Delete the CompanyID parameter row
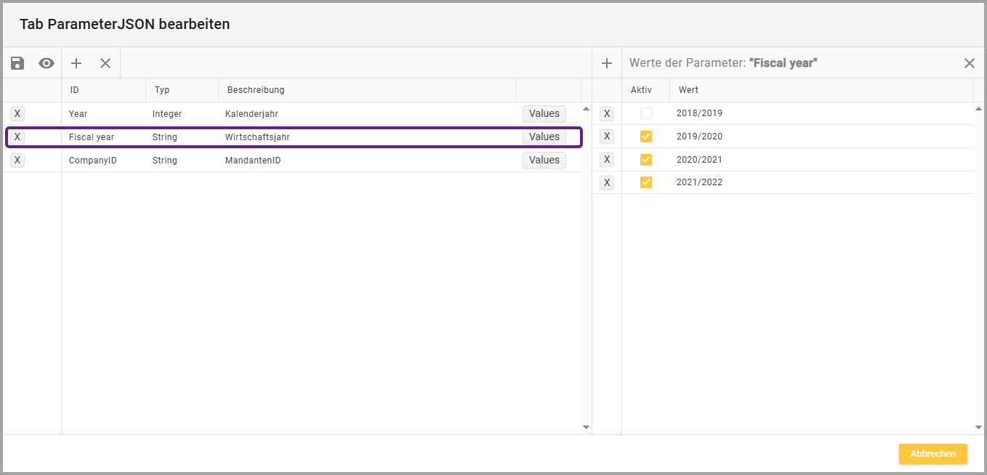Viewport: 987px width, 475px height. click(17, 161)
